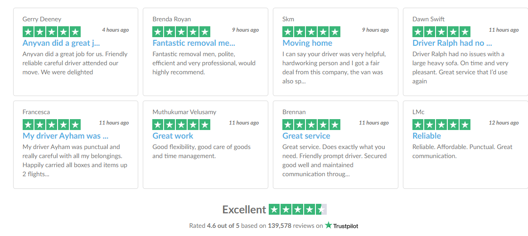
Task: Open the 'Moving home' review
Action: point(307,43)
